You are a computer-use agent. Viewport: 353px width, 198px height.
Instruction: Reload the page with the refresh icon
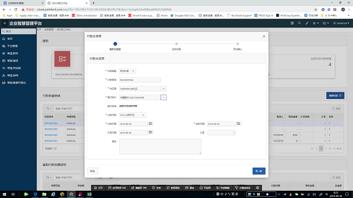coord(16,9)
